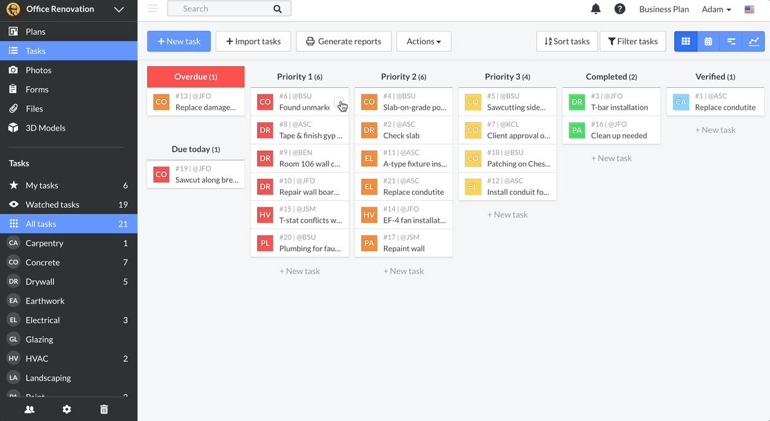This screenshot has height=421, width=770.
Task: Click the help question mark icon
Action: (x=620, y=9)
